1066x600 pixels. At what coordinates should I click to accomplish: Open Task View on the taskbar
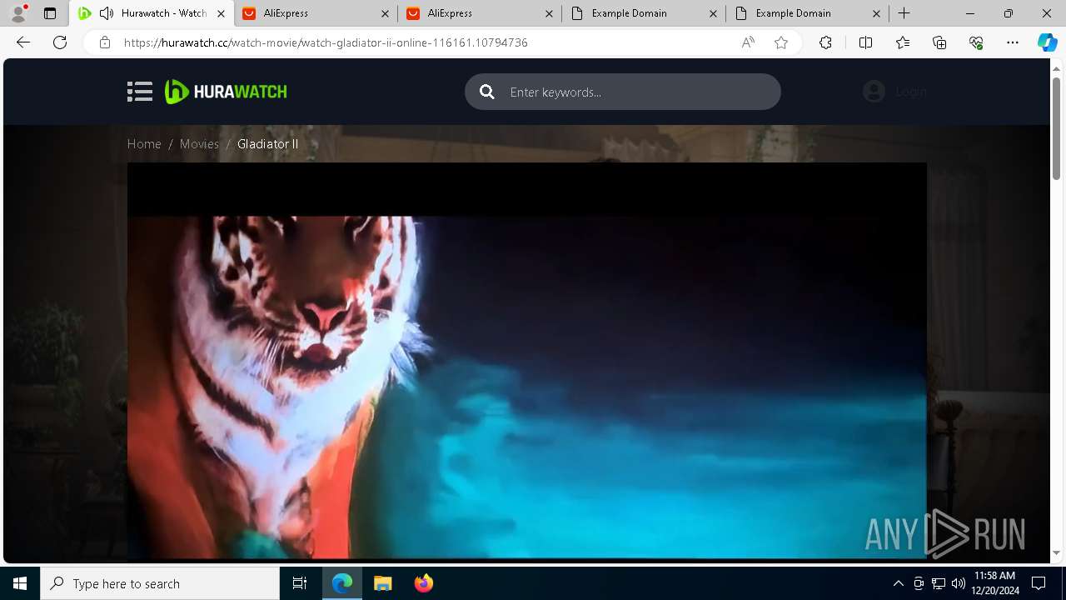[300, 583]
